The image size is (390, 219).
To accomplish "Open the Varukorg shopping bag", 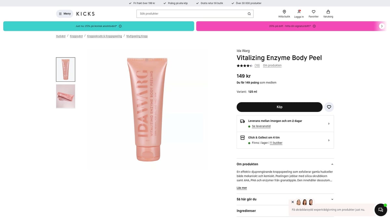I will (328, 14).
